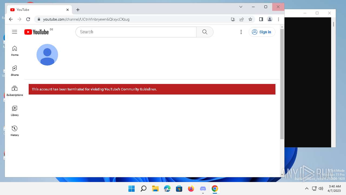Close the background black window
This screenshot has height=195, width=346.
pos(329,13)
